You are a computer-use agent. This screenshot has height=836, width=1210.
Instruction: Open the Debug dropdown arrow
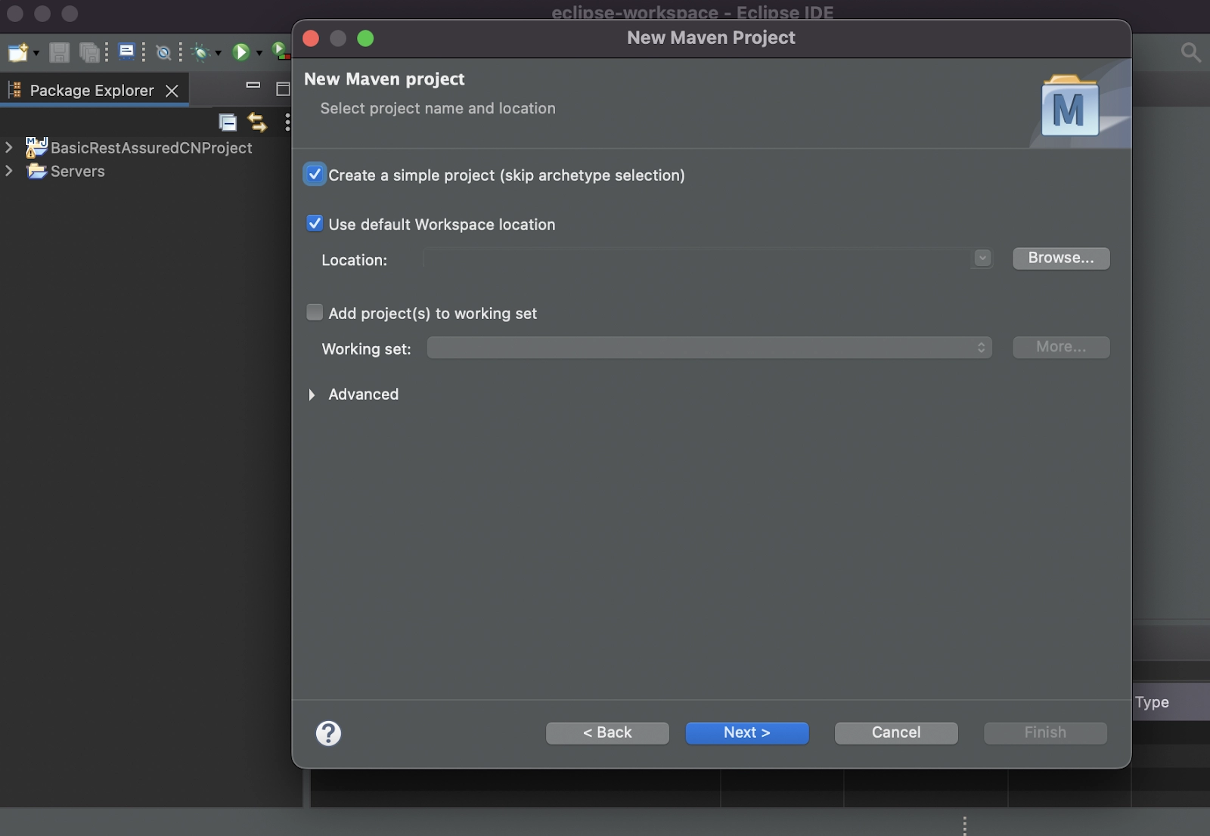218,53
